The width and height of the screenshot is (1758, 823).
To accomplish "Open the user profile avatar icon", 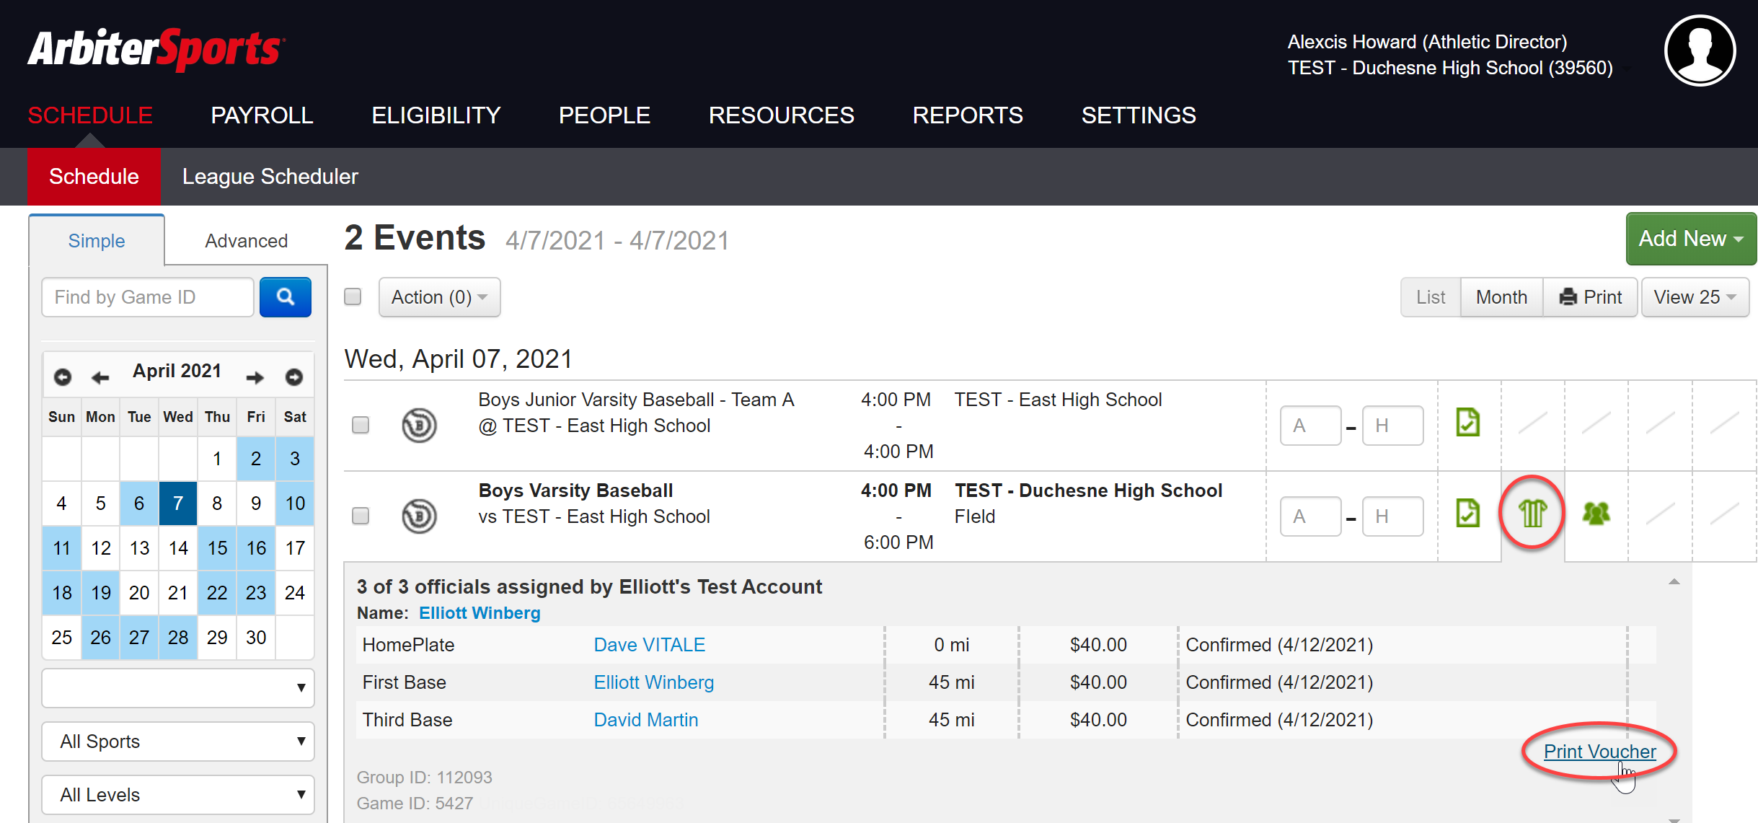I will pyautogui.click(x=1699, y=51).
